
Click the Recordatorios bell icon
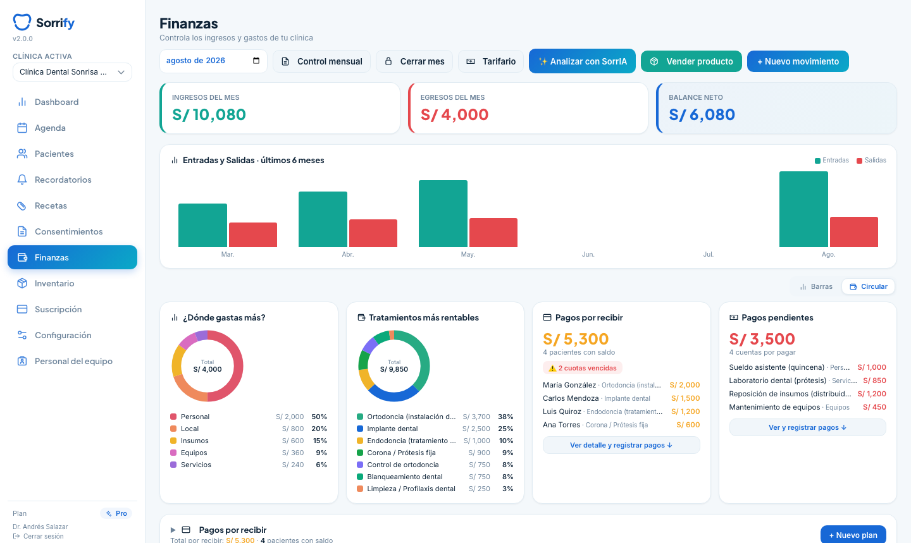click(22, 180)
